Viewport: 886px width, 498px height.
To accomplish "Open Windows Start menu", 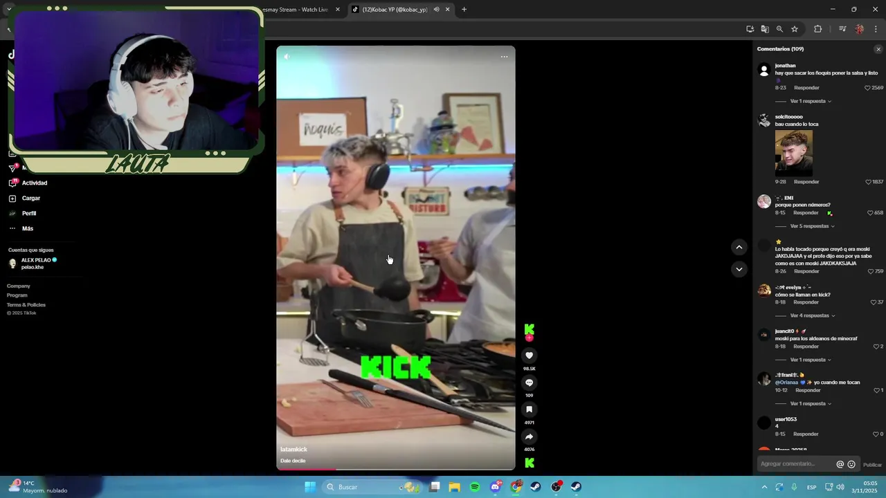I will coord(310,487).
